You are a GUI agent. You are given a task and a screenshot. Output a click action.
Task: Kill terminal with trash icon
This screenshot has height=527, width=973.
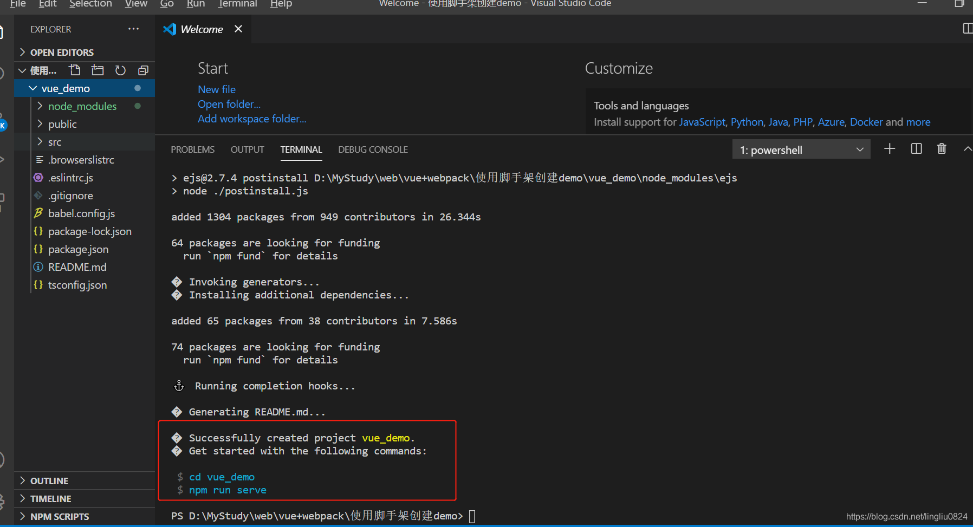[942, 149]
